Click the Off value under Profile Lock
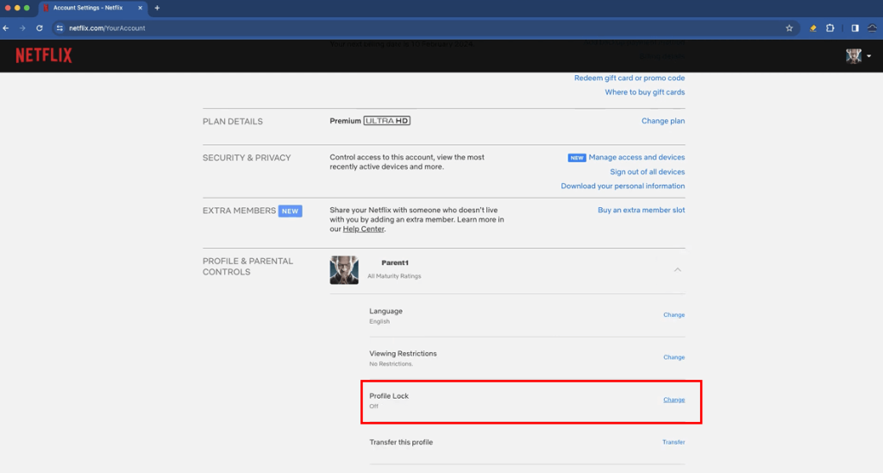This screenshot has height=473, width=883. click(x=374, y=407)
